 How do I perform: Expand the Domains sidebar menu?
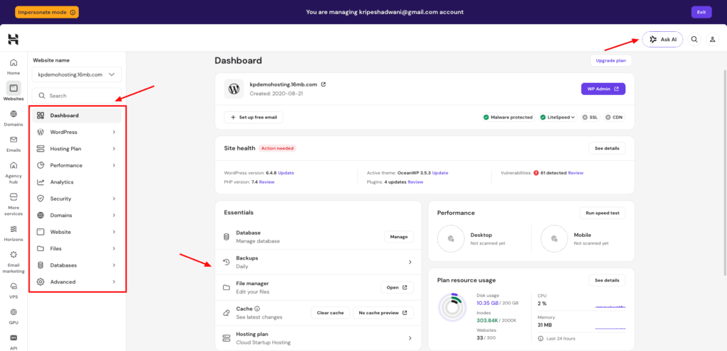coord(77,216)
